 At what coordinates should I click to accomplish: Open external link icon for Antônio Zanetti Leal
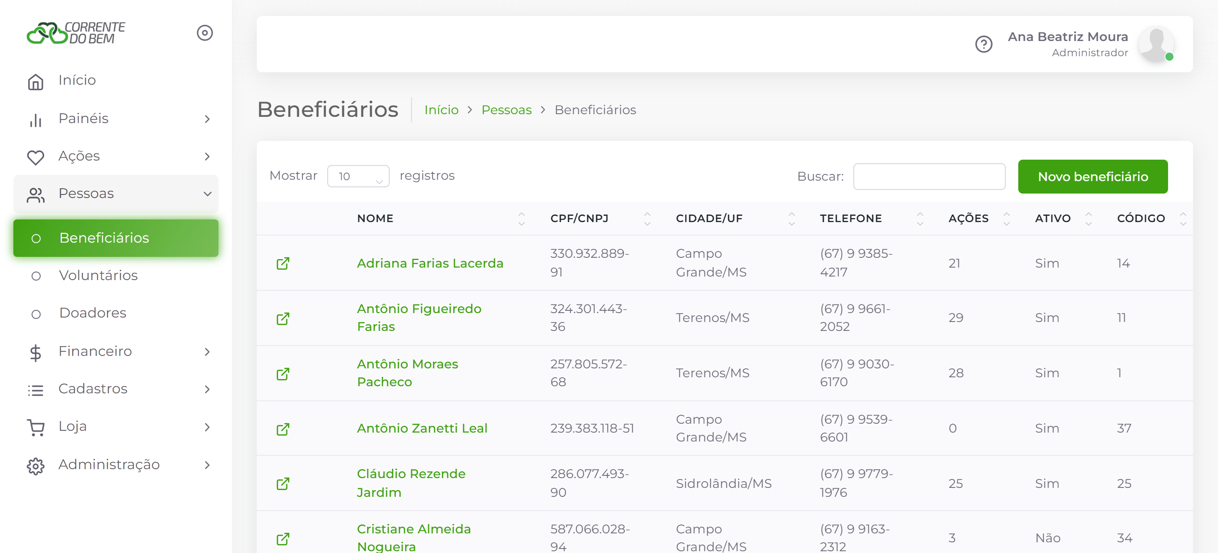(283, 429)
